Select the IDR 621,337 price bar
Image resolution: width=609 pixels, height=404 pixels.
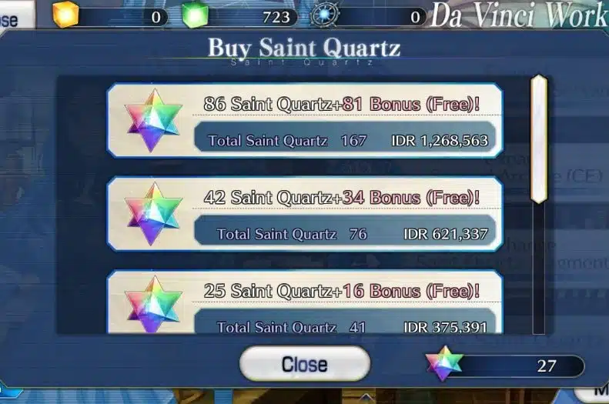click(x=345, y=234)
